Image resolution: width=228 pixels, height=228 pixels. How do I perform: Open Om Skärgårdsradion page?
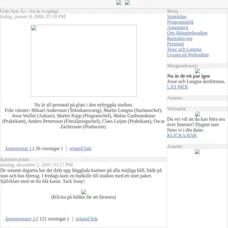point(187,33)
